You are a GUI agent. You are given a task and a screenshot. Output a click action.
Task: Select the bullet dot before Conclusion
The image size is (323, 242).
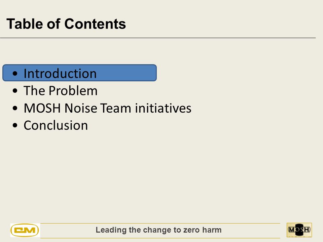15,125
